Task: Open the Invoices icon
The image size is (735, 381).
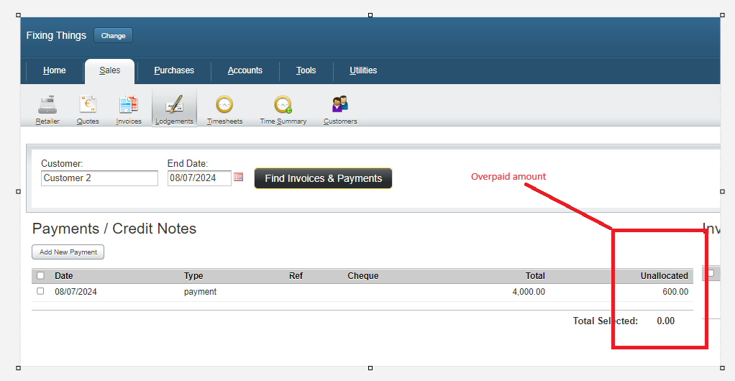Action: click(x=129, y=105)
